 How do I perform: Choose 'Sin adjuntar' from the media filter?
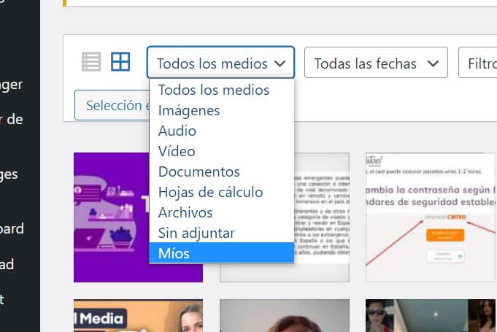pos(222,233)
